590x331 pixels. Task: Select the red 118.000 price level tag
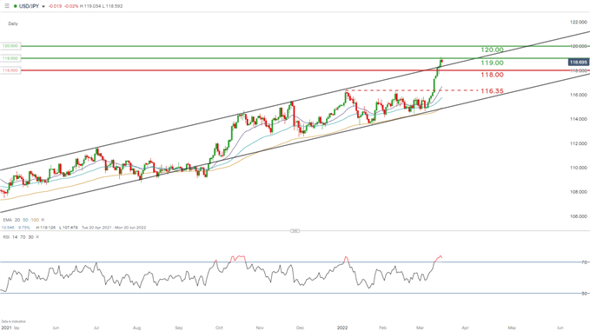click(10, 70)
